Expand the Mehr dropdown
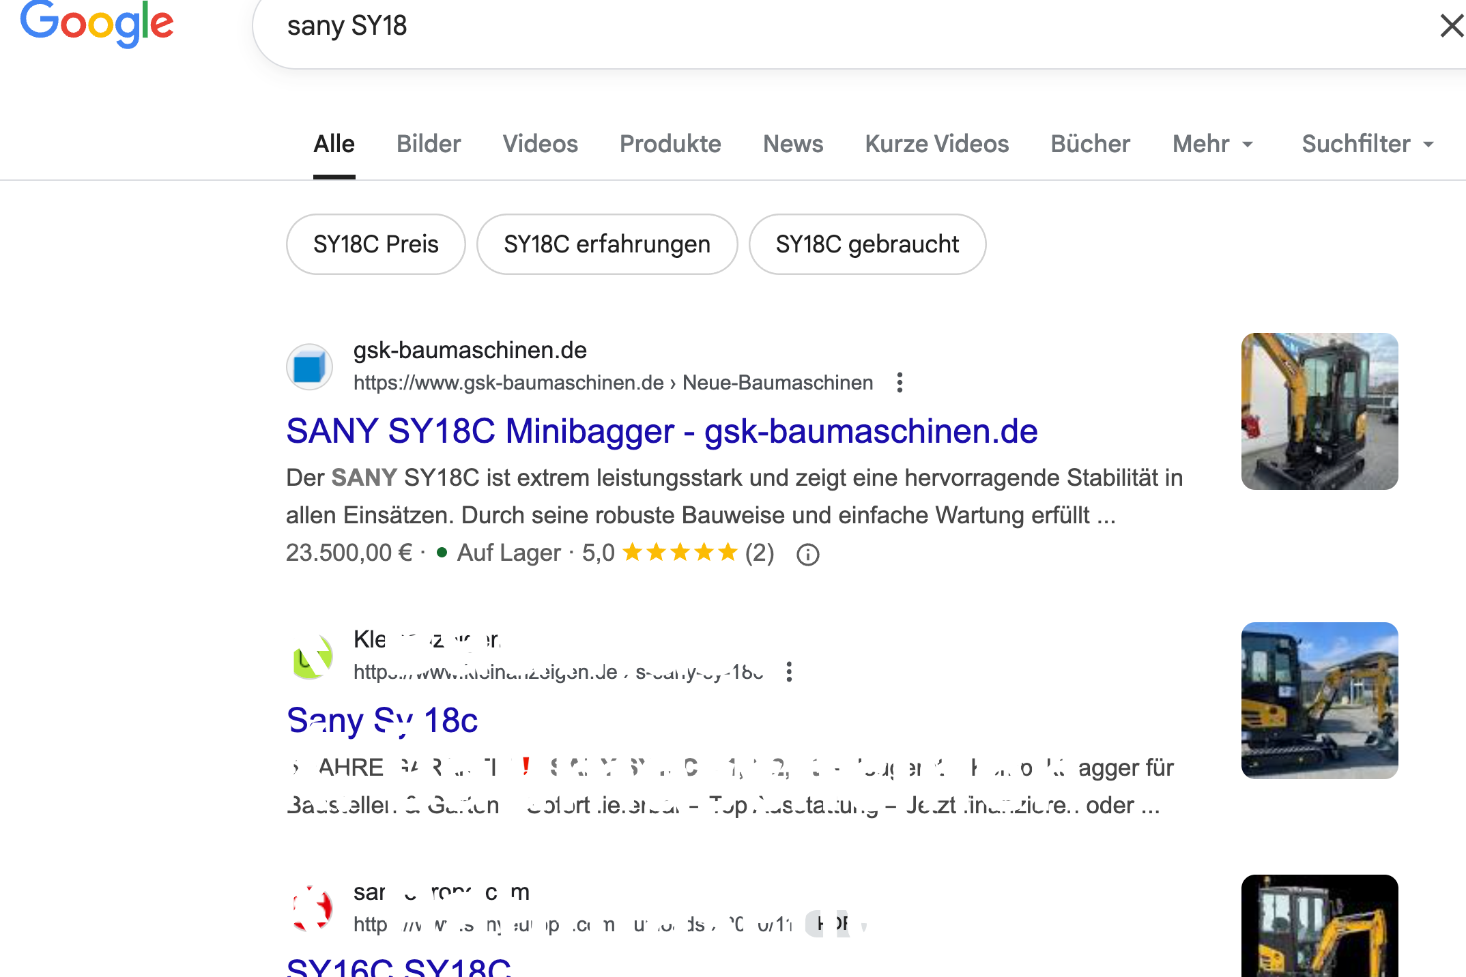 pos(1212,144)
